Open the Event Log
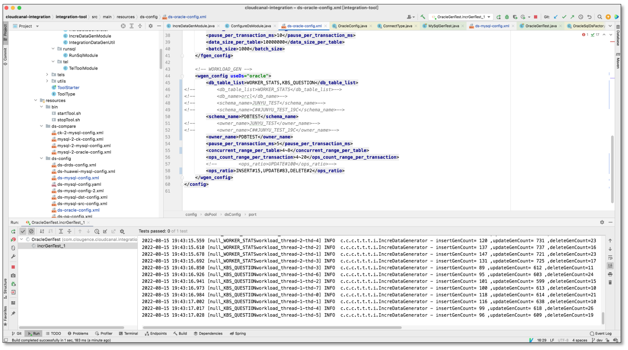The width and height of the screenshot is (628, 350). [x=602, y=334]
